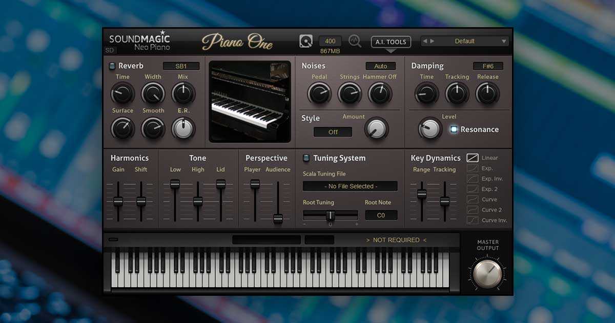Click the NOT REQUIRED status text

pos(396,240)
